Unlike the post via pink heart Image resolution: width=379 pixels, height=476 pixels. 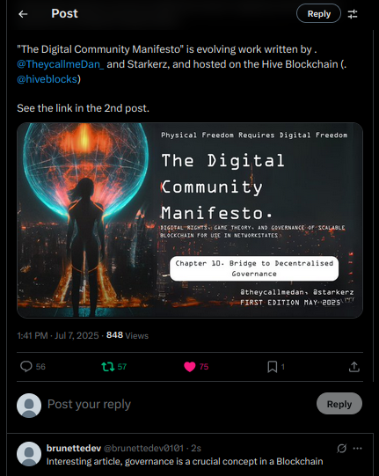tap(190, 367)
